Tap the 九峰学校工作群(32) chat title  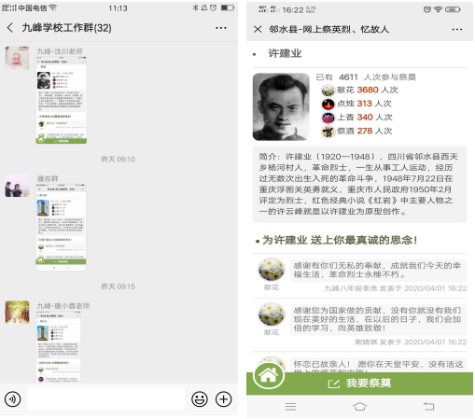click(66, 28)
